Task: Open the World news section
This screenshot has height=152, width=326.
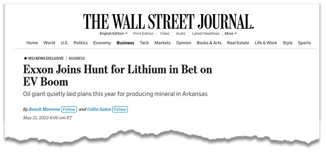Action: coord(49,43)
